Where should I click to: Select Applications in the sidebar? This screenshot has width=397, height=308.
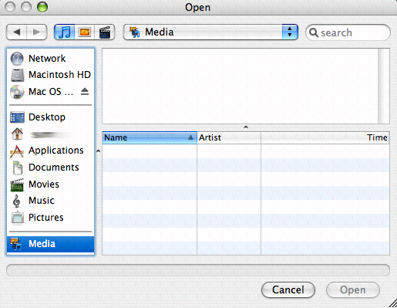[51, 151]
